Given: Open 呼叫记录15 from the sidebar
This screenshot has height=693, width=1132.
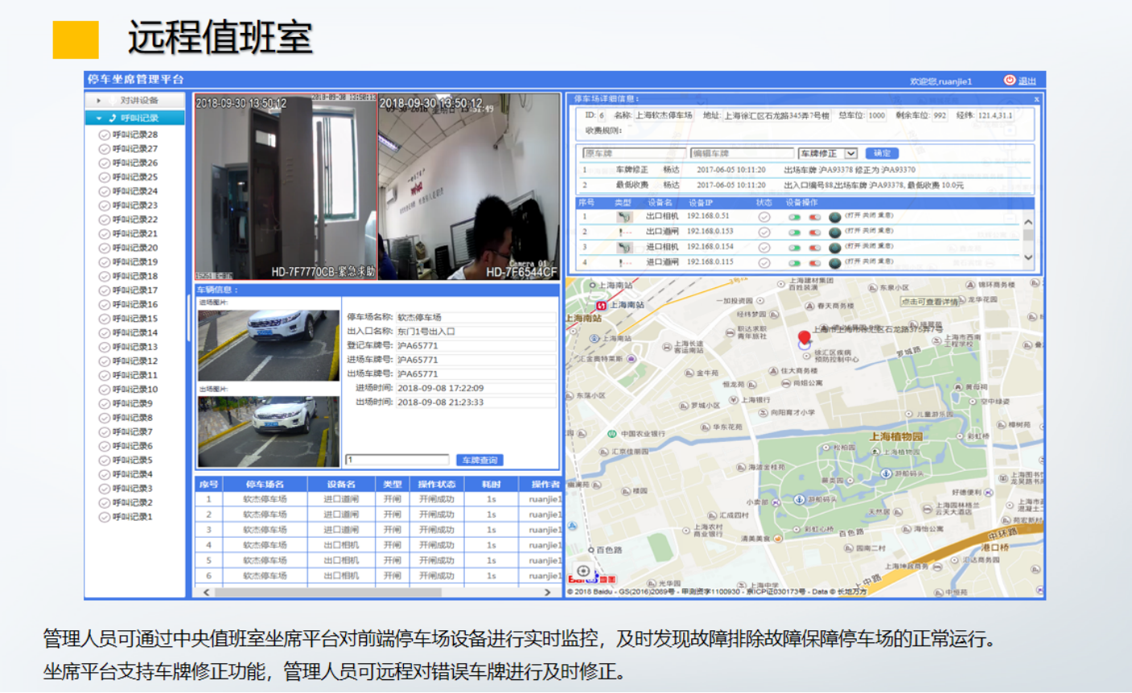Looking at the screenshot, I should click(x=134, y=319).
